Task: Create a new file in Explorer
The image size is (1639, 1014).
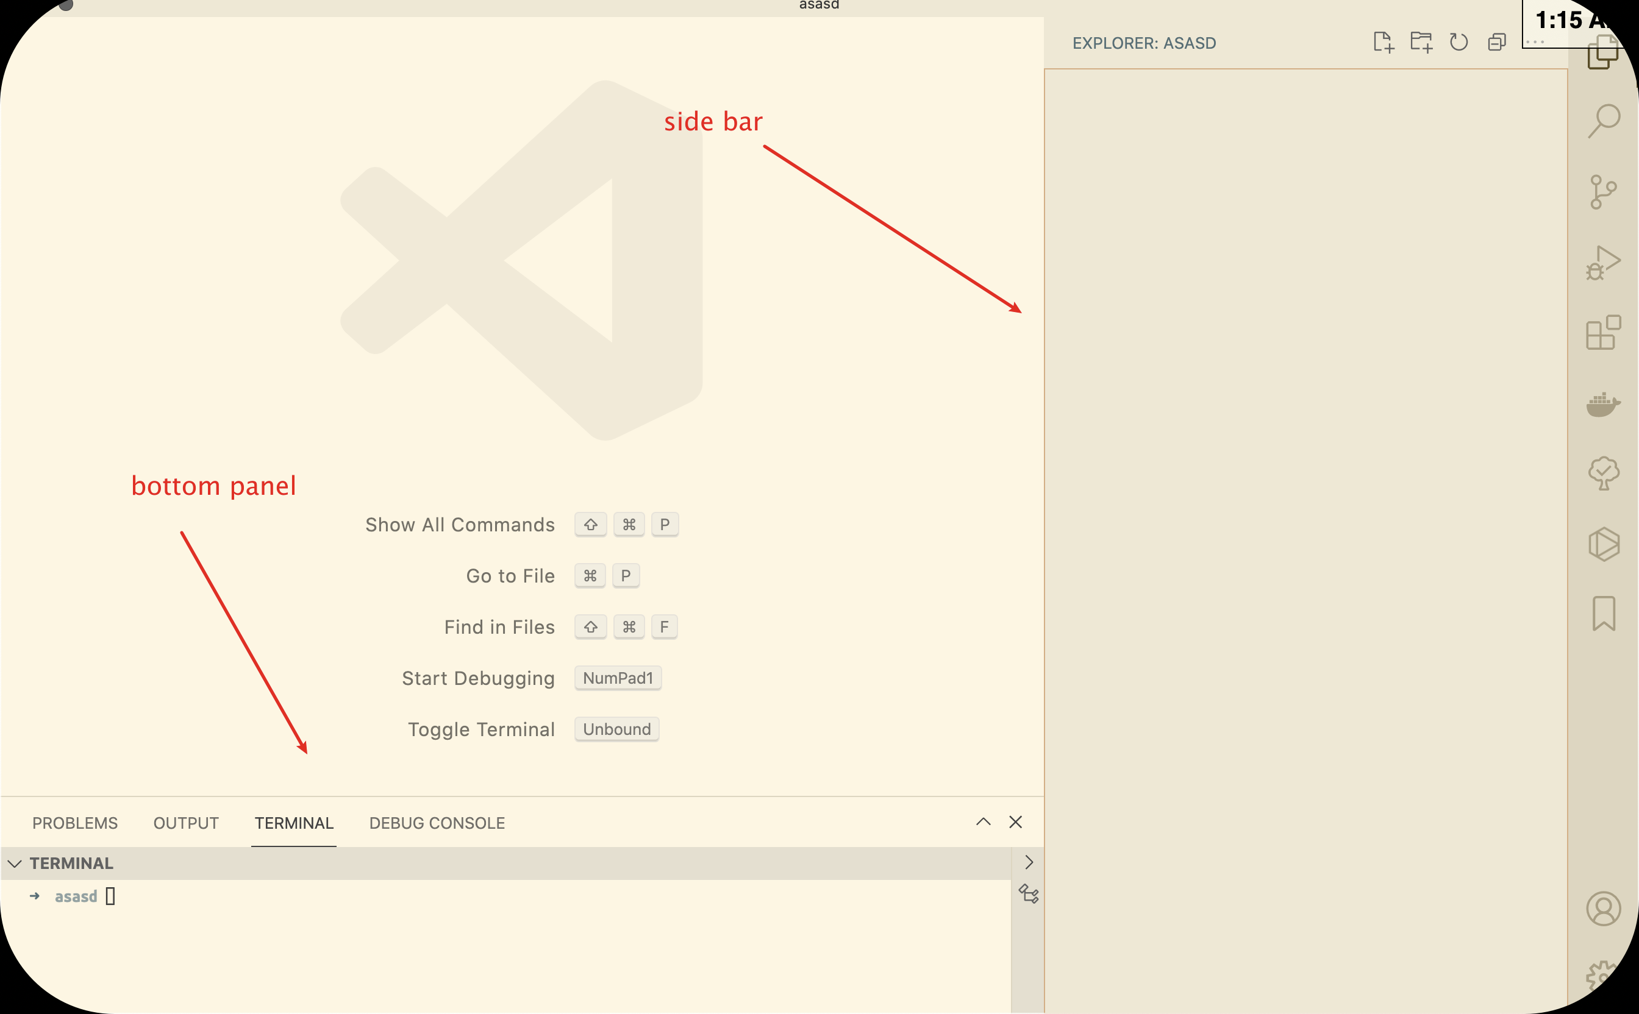Action: tap(1384, 42)
